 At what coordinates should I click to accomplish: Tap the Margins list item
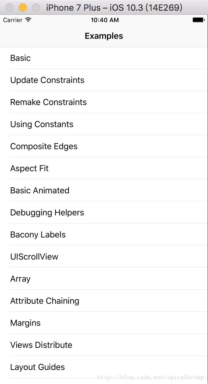click(25, 323)
